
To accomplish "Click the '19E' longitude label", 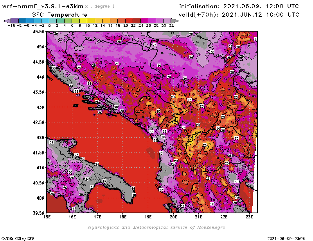I will (x=148, y=217).
